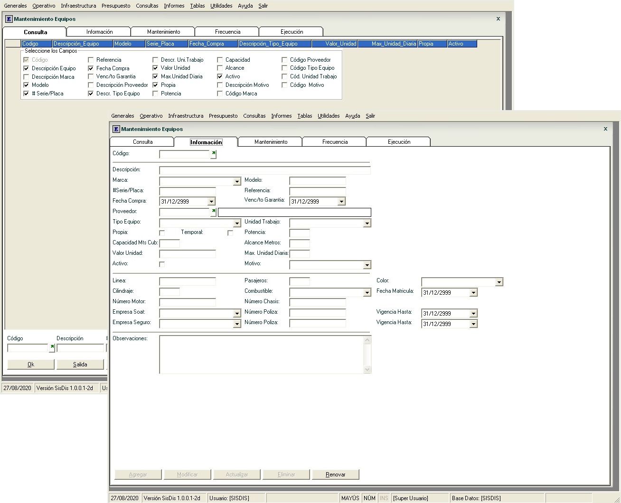621x503 pixels.
Task: Click into the Número Motor input field
Action: click(188, 302)
